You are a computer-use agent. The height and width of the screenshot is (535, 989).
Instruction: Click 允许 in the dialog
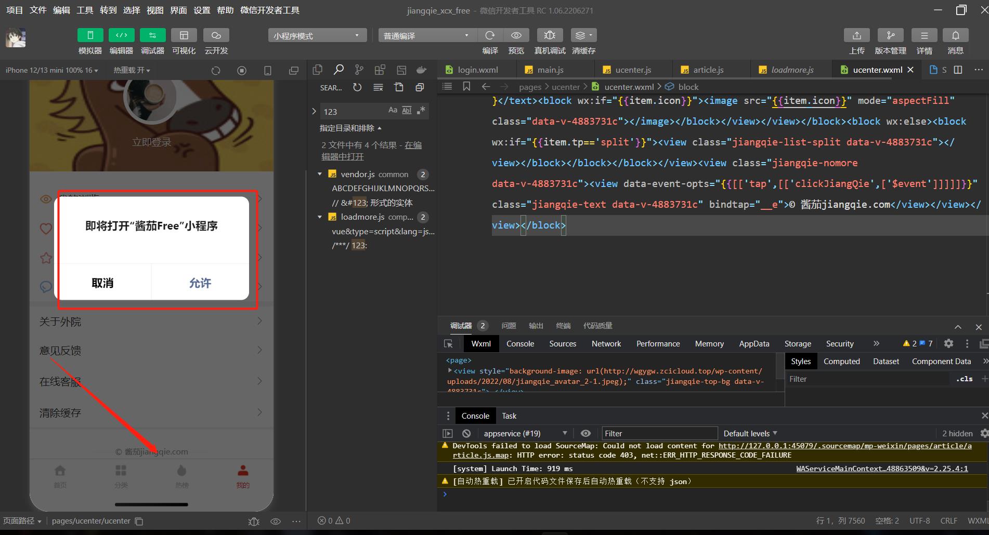pyautogui.click(x=200, y=283)
